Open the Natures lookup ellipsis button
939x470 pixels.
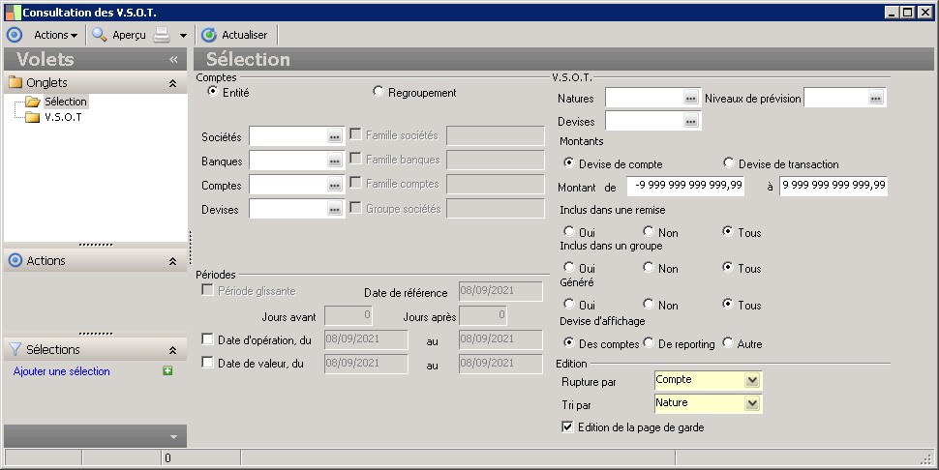point(691,98)
